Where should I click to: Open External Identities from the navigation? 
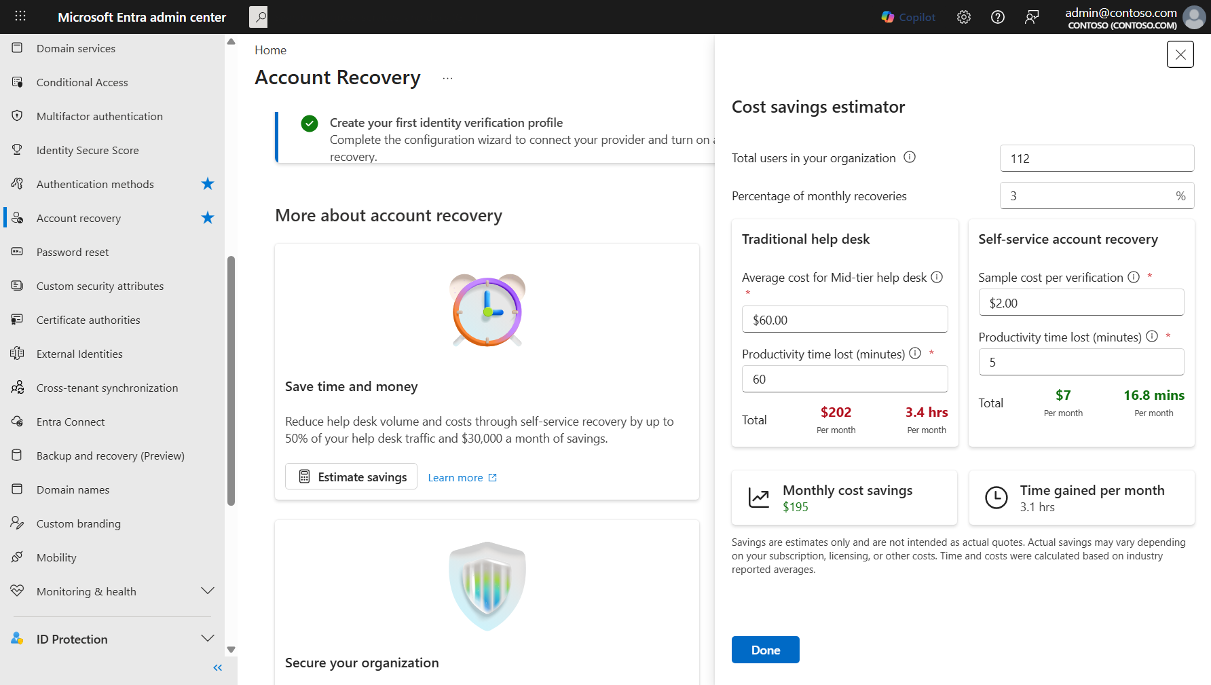click(x=79, y=354)
